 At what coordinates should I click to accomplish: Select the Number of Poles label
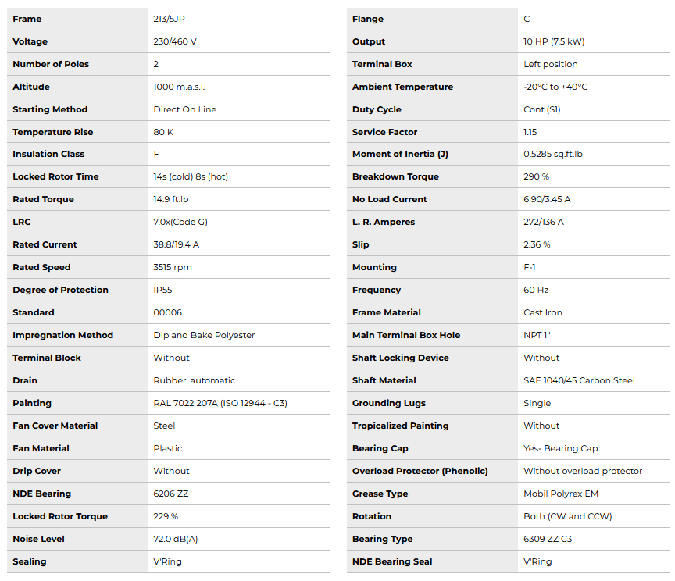coord(51,64)
